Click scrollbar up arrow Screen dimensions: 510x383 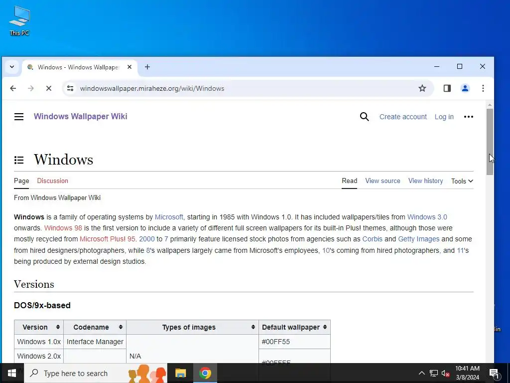point(490,105)
